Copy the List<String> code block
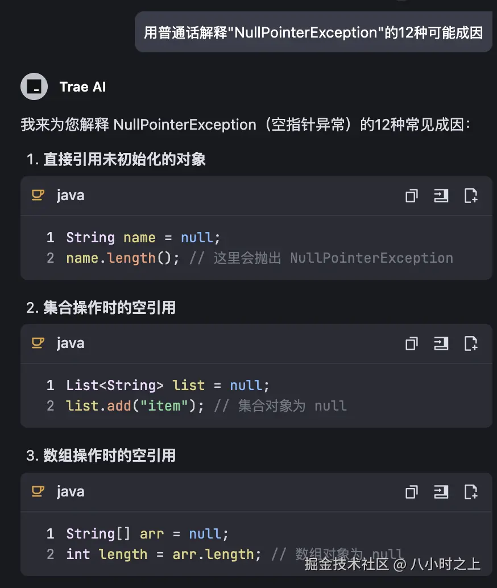Image resolution: width=497 pixels, height=588 pixels. click(412, 343)
